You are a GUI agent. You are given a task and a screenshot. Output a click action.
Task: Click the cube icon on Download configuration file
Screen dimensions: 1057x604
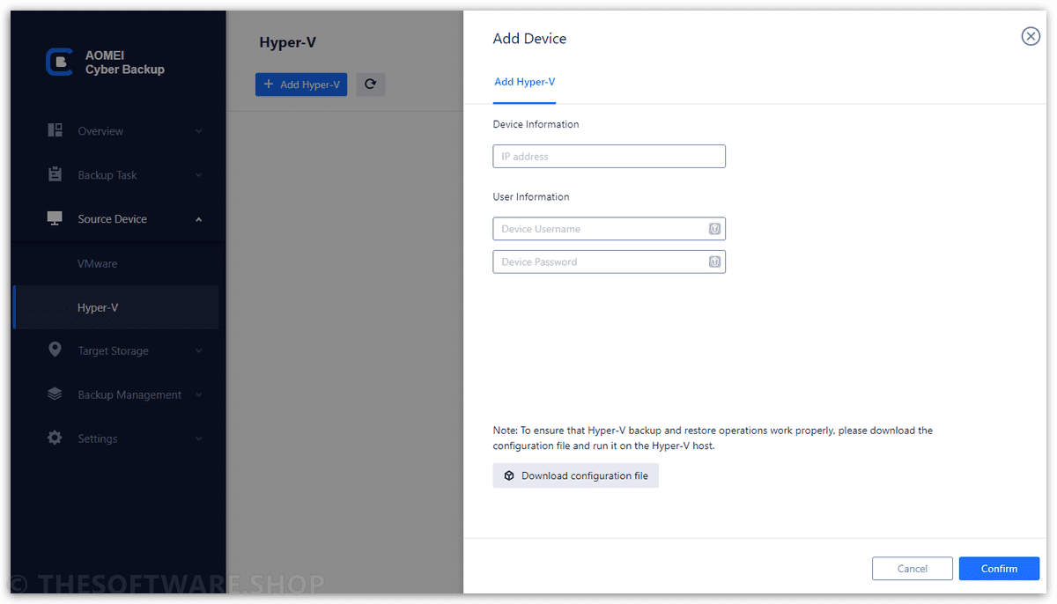coord(509,475)
